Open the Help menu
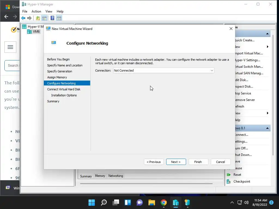The height and width of the screenshot is (209, 279). [x=60, y=11]
